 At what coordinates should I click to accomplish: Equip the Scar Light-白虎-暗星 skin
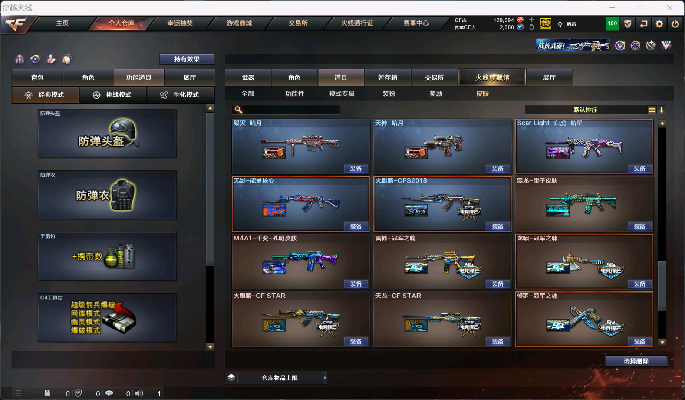pos(639,169)
